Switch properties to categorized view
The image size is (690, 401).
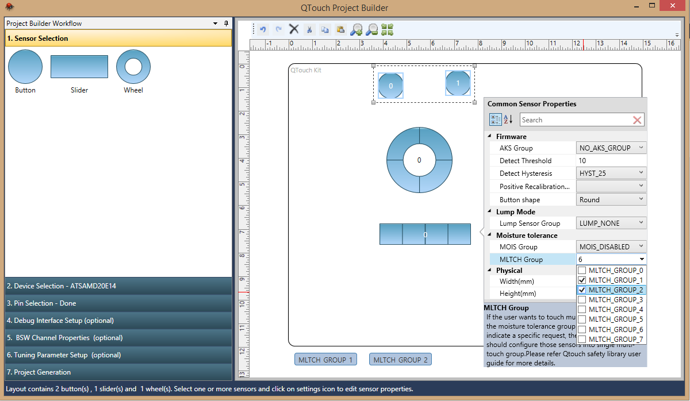point(495,119)
